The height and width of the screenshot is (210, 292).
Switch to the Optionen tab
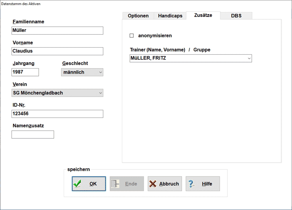coord(138,16)
